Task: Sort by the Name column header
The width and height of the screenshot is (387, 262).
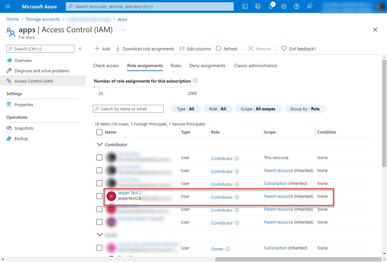Action: [110, 132]
